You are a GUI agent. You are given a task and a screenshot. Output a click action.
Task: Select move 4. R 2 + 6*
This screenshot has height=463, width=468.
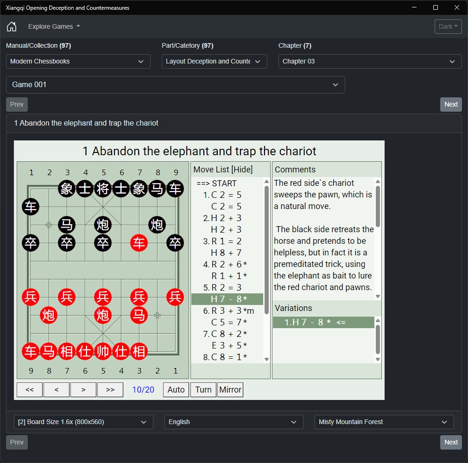pos(227,265)
